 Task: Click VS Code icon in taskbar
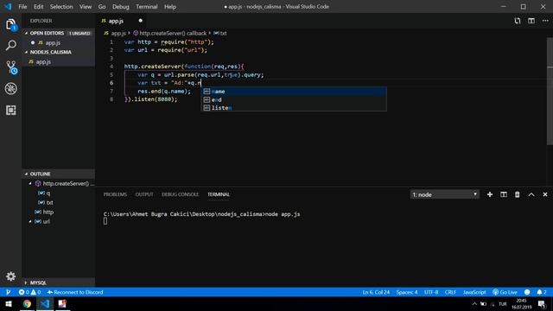click(45, 303)
